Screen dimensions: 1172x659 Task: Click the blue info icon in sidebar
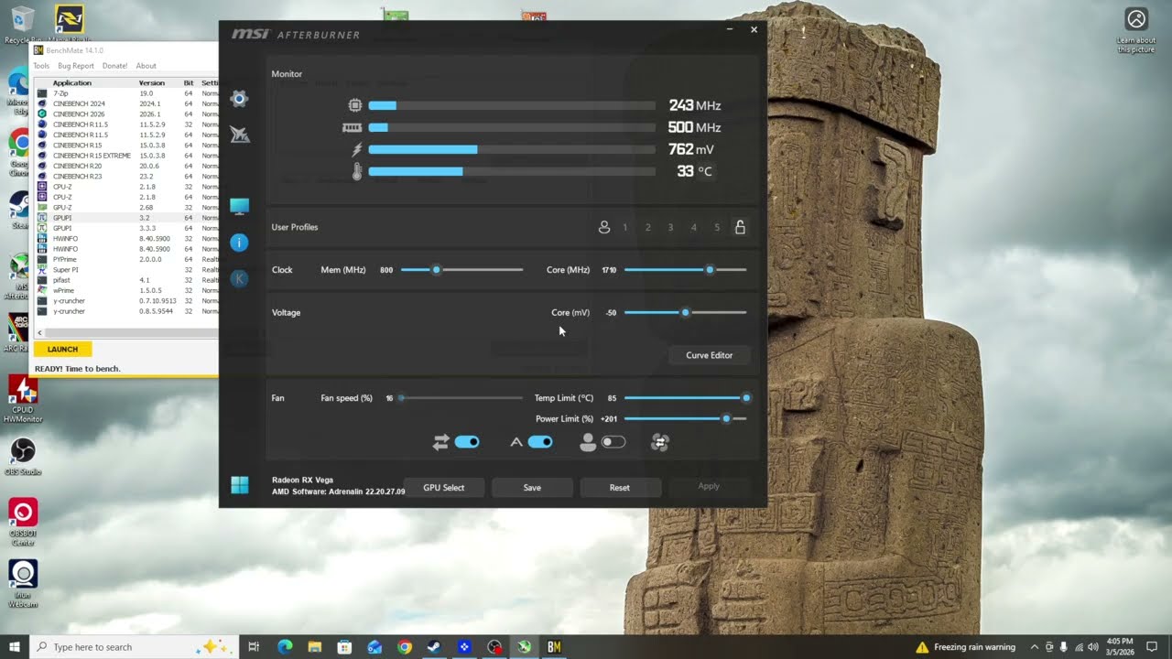click(239, 243)
